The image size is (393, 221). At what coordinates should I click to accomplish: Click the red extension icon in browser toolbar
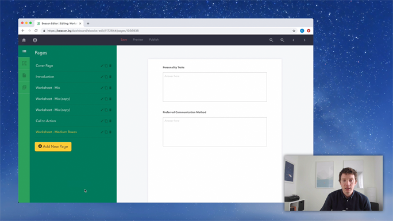tap(309, 30)
